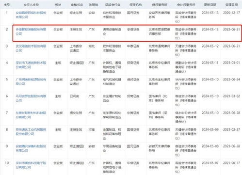Click the 通用设备制造业 industry cell
242x175 pixels.
tap(112, 32)
